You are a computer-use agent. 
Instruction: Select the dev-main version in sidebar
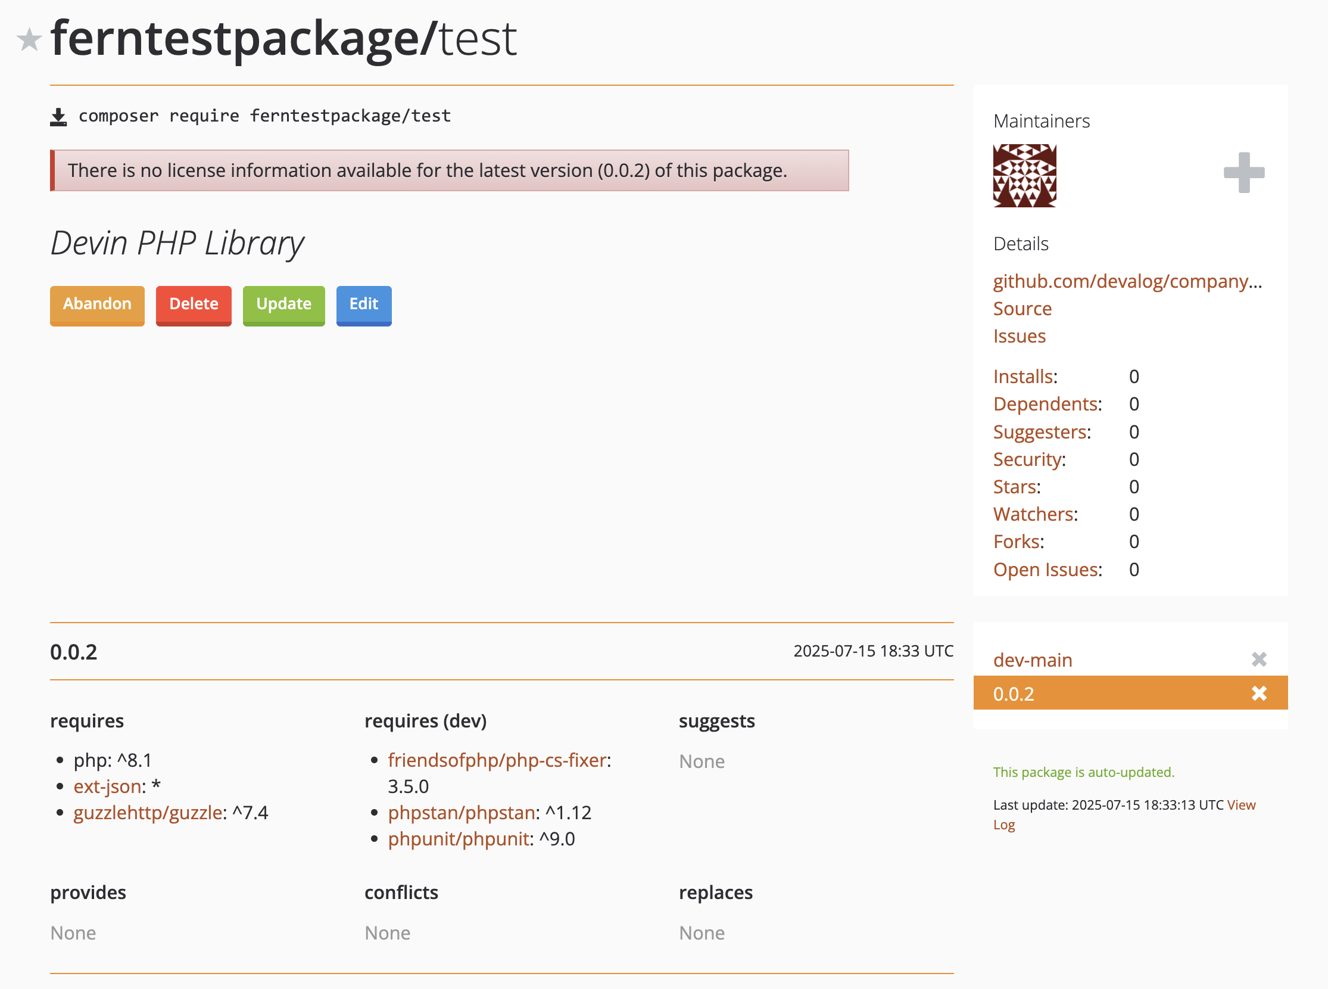(x=1033, y=660)
